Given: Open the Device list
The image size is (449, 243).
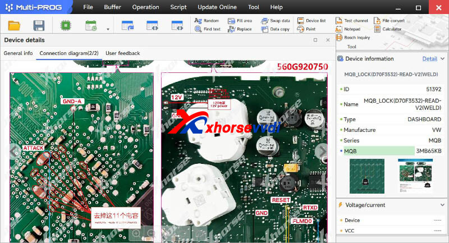Looking at the screenshot, I should point(311,21).
